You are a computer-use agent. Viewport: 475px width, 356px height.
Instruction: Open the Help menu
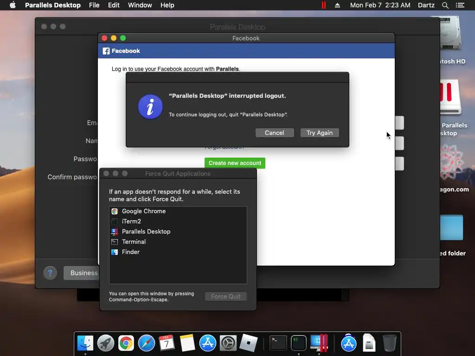(167, 5)
